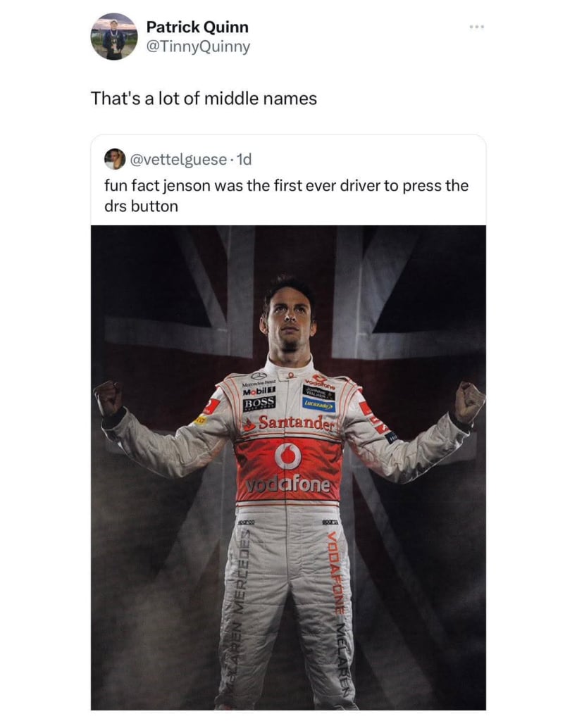Select the "That's a lot of middle names" text
This screenshot has height=721, width=577.
(x=204, y=99)
